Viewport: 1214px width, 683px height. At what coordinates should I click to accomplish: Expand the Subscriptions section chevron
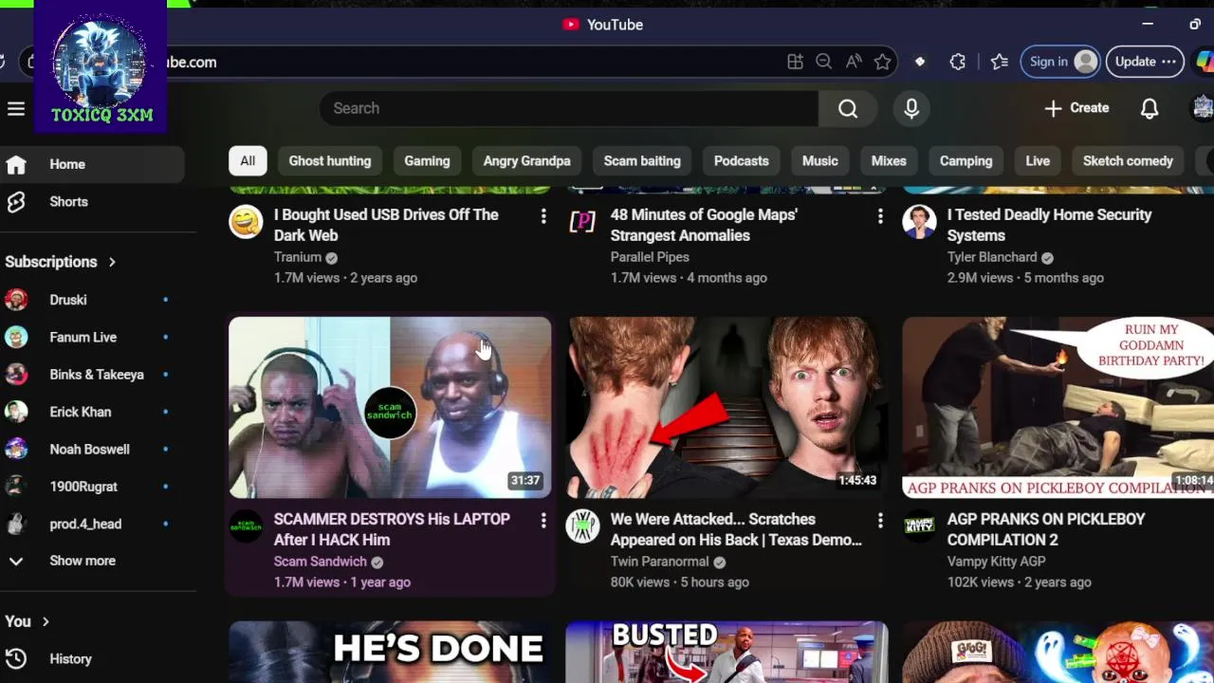[x=112, y=262]
